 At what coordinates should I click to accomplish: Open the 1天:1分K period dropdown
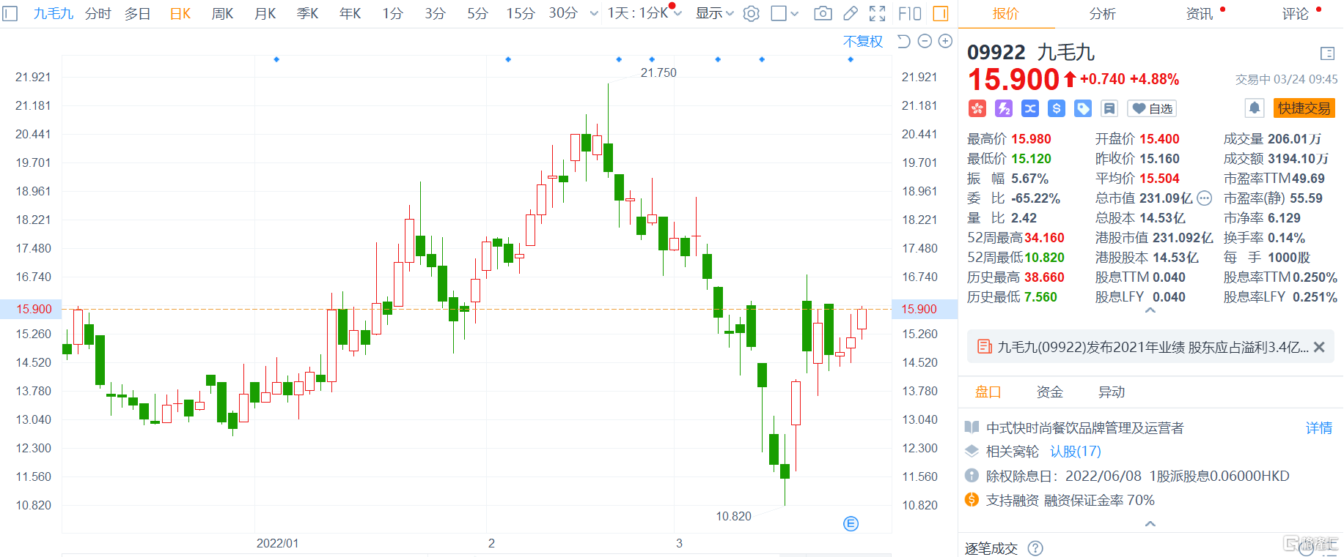644,13
